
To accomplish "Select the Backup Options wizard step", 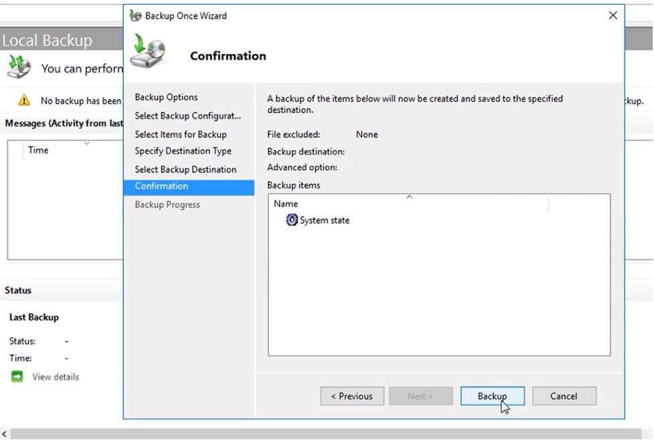I will (166, 97).
